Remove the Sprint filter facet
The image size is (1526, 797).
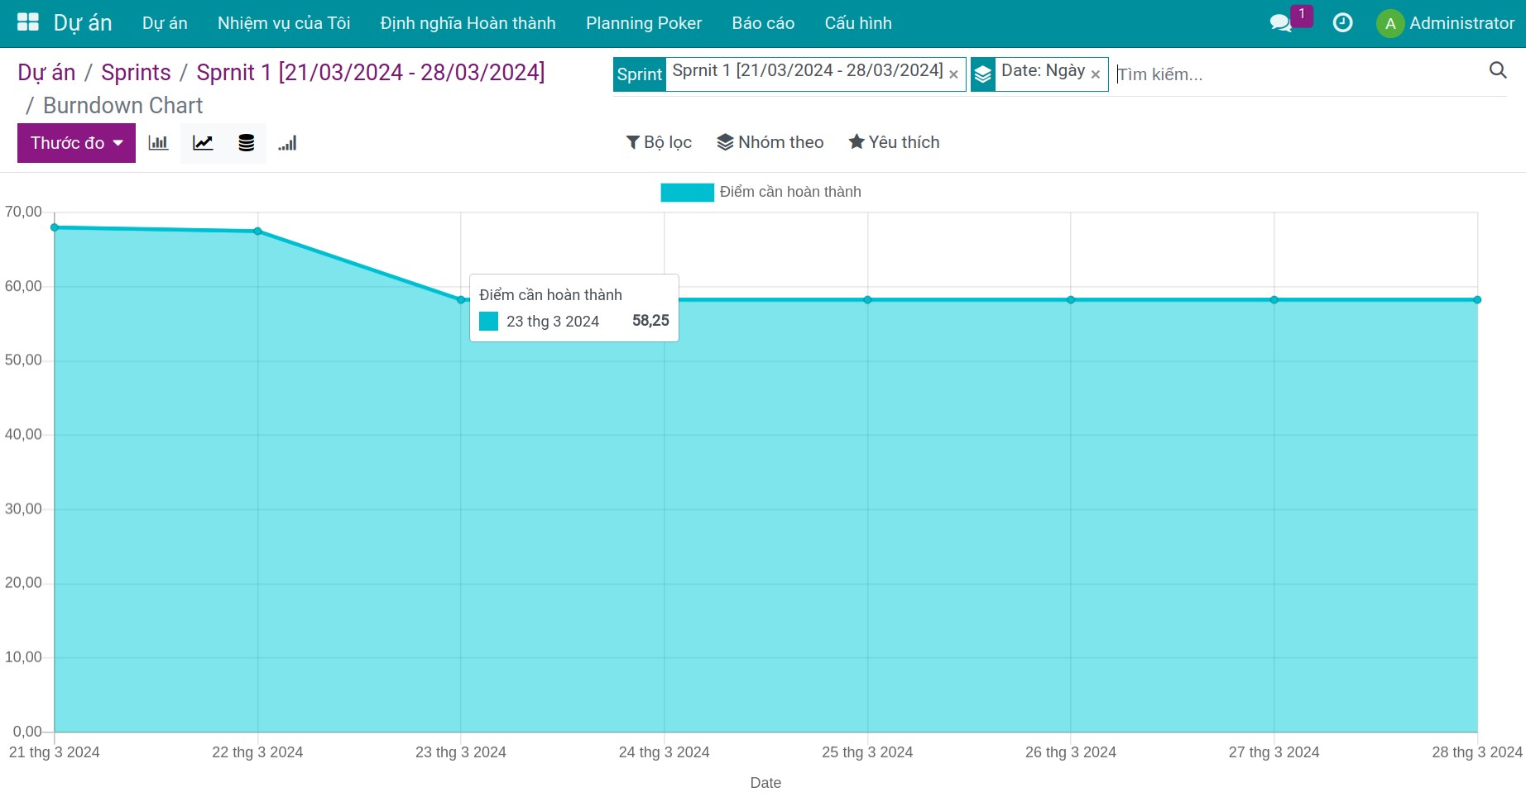[953, 74]
